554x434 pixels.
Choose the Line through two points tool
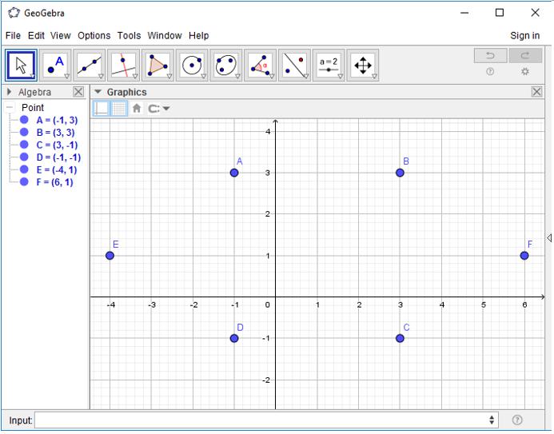point(90,65)
